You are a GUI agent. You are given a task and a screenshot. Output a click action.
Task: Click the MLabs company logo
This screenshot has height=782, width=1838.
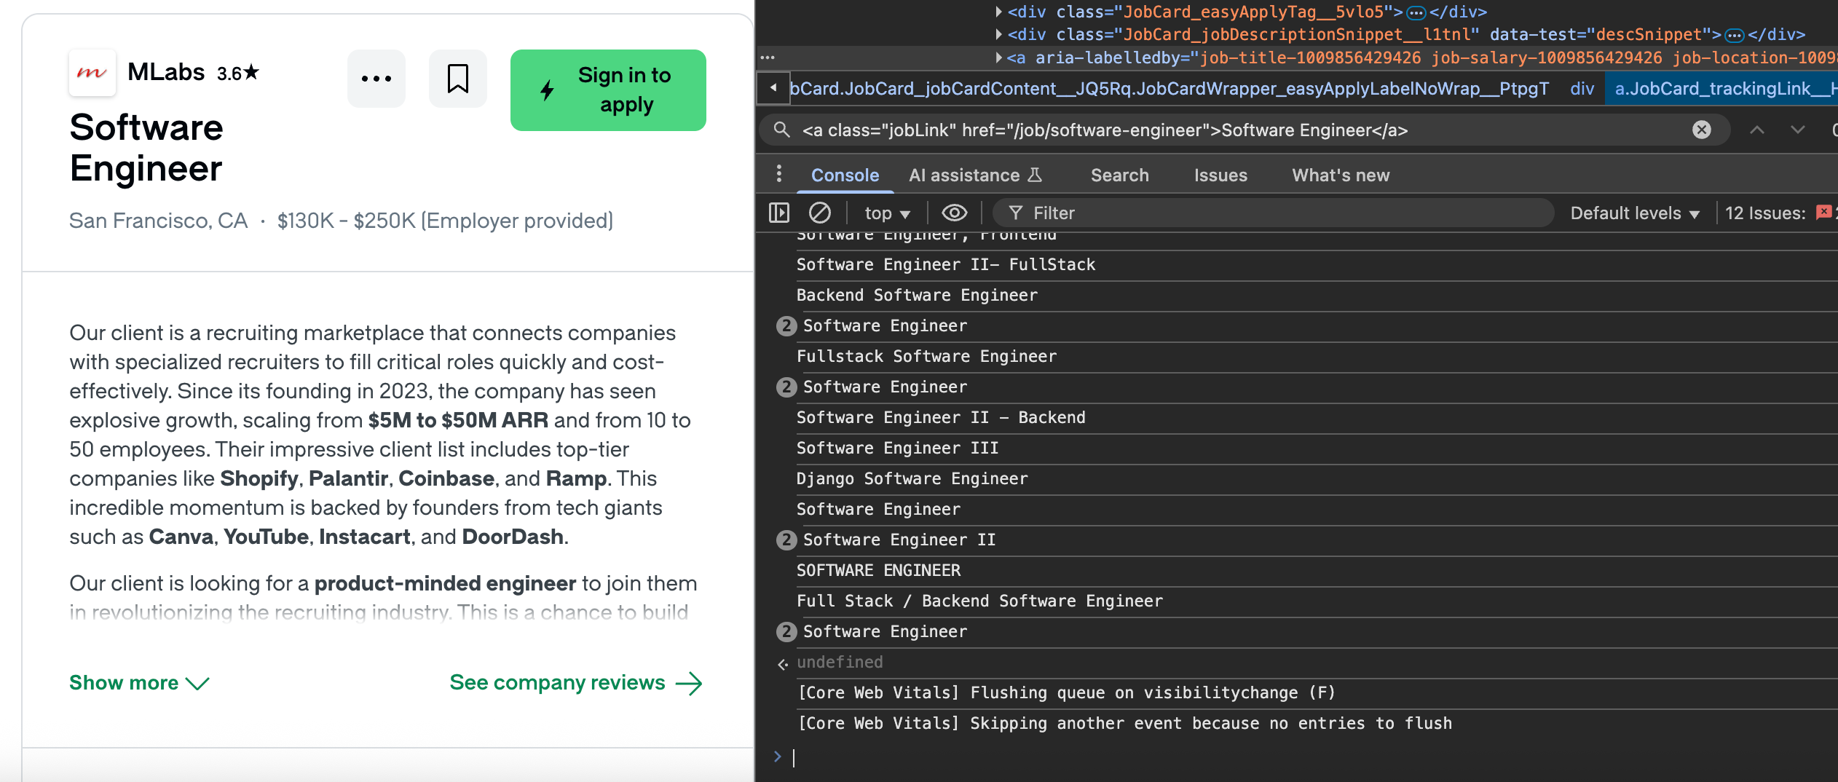92,73
